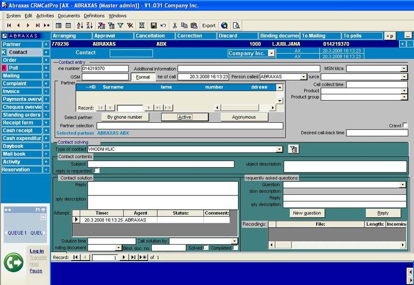Click plus icon next to Partner

(x=46, y=45)
